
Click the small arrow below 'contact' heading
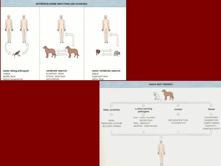click(x=178, y=114)
